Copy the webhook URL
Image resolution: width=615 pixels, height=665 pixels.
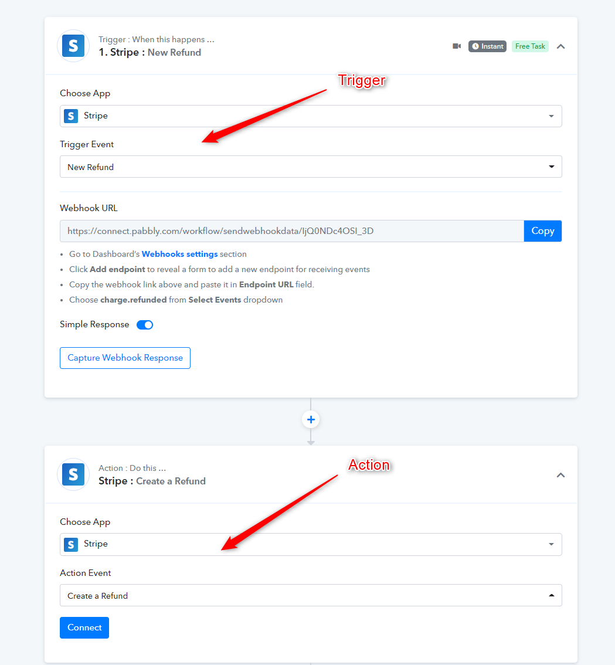(x=543, y=230)
